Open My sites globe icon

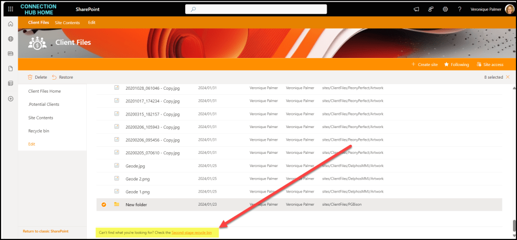coord(11,39)
